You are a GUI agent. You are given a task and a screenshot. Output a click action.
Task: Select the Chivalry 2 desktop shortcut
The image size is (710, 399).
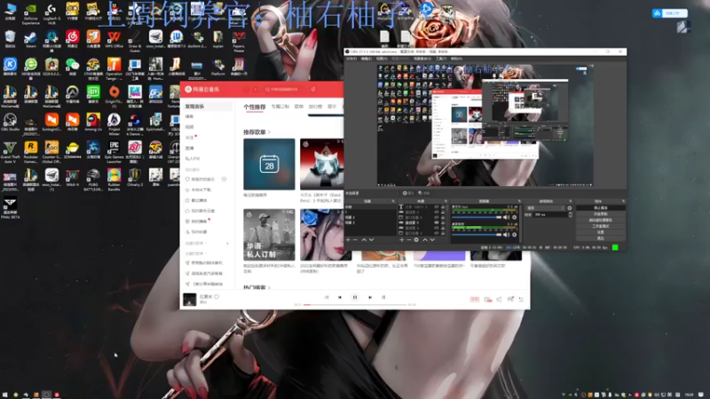click(135, 177)
